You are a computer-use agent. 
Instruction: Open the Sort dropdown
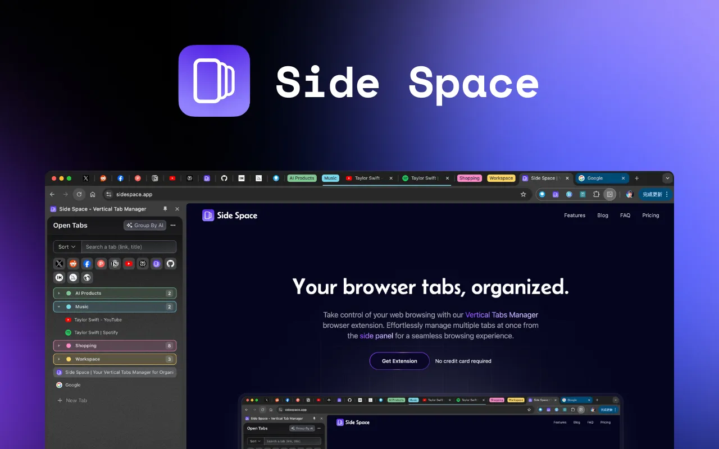click(67, 246)
